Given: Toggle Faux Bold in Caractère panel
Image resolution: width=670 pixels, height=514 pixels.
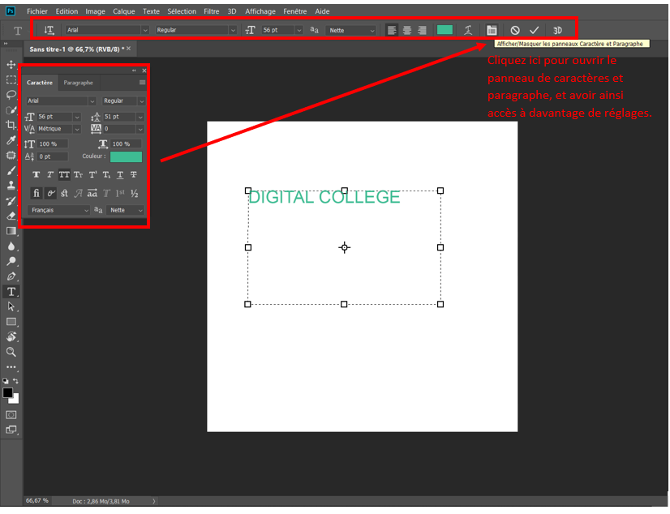Looking at the screenshot, I should click(37, 174).
